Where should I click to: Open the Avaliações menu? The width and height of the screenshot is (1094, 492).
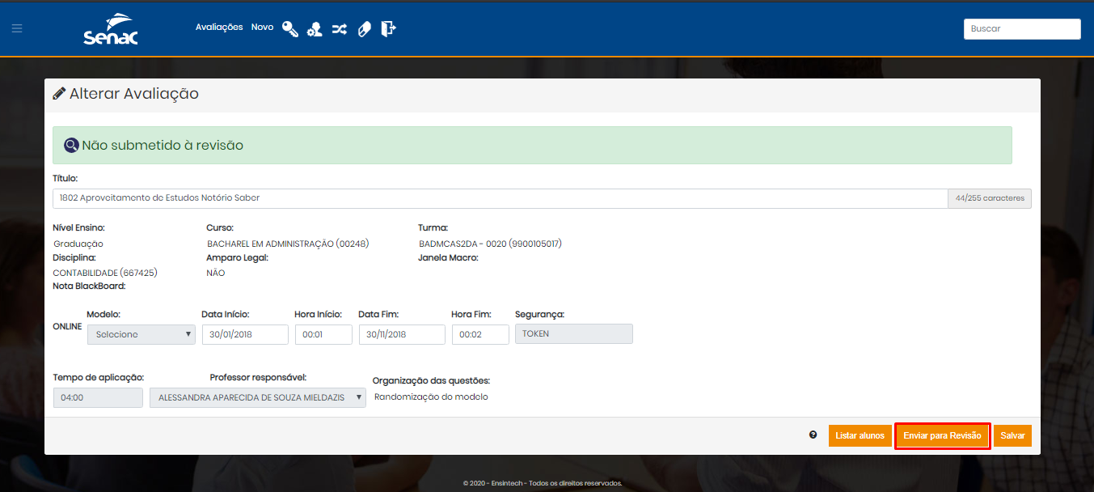tap(219, 27)
